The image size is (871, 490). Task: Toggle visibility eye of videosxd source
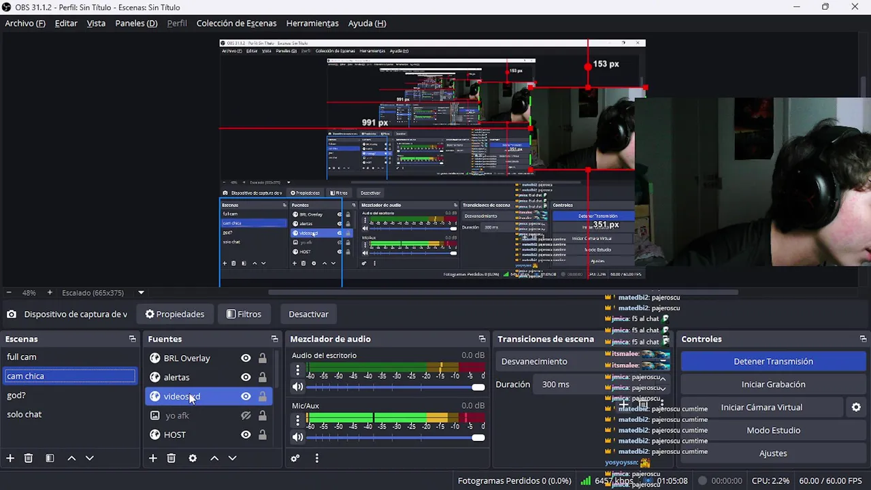point(246,396)
